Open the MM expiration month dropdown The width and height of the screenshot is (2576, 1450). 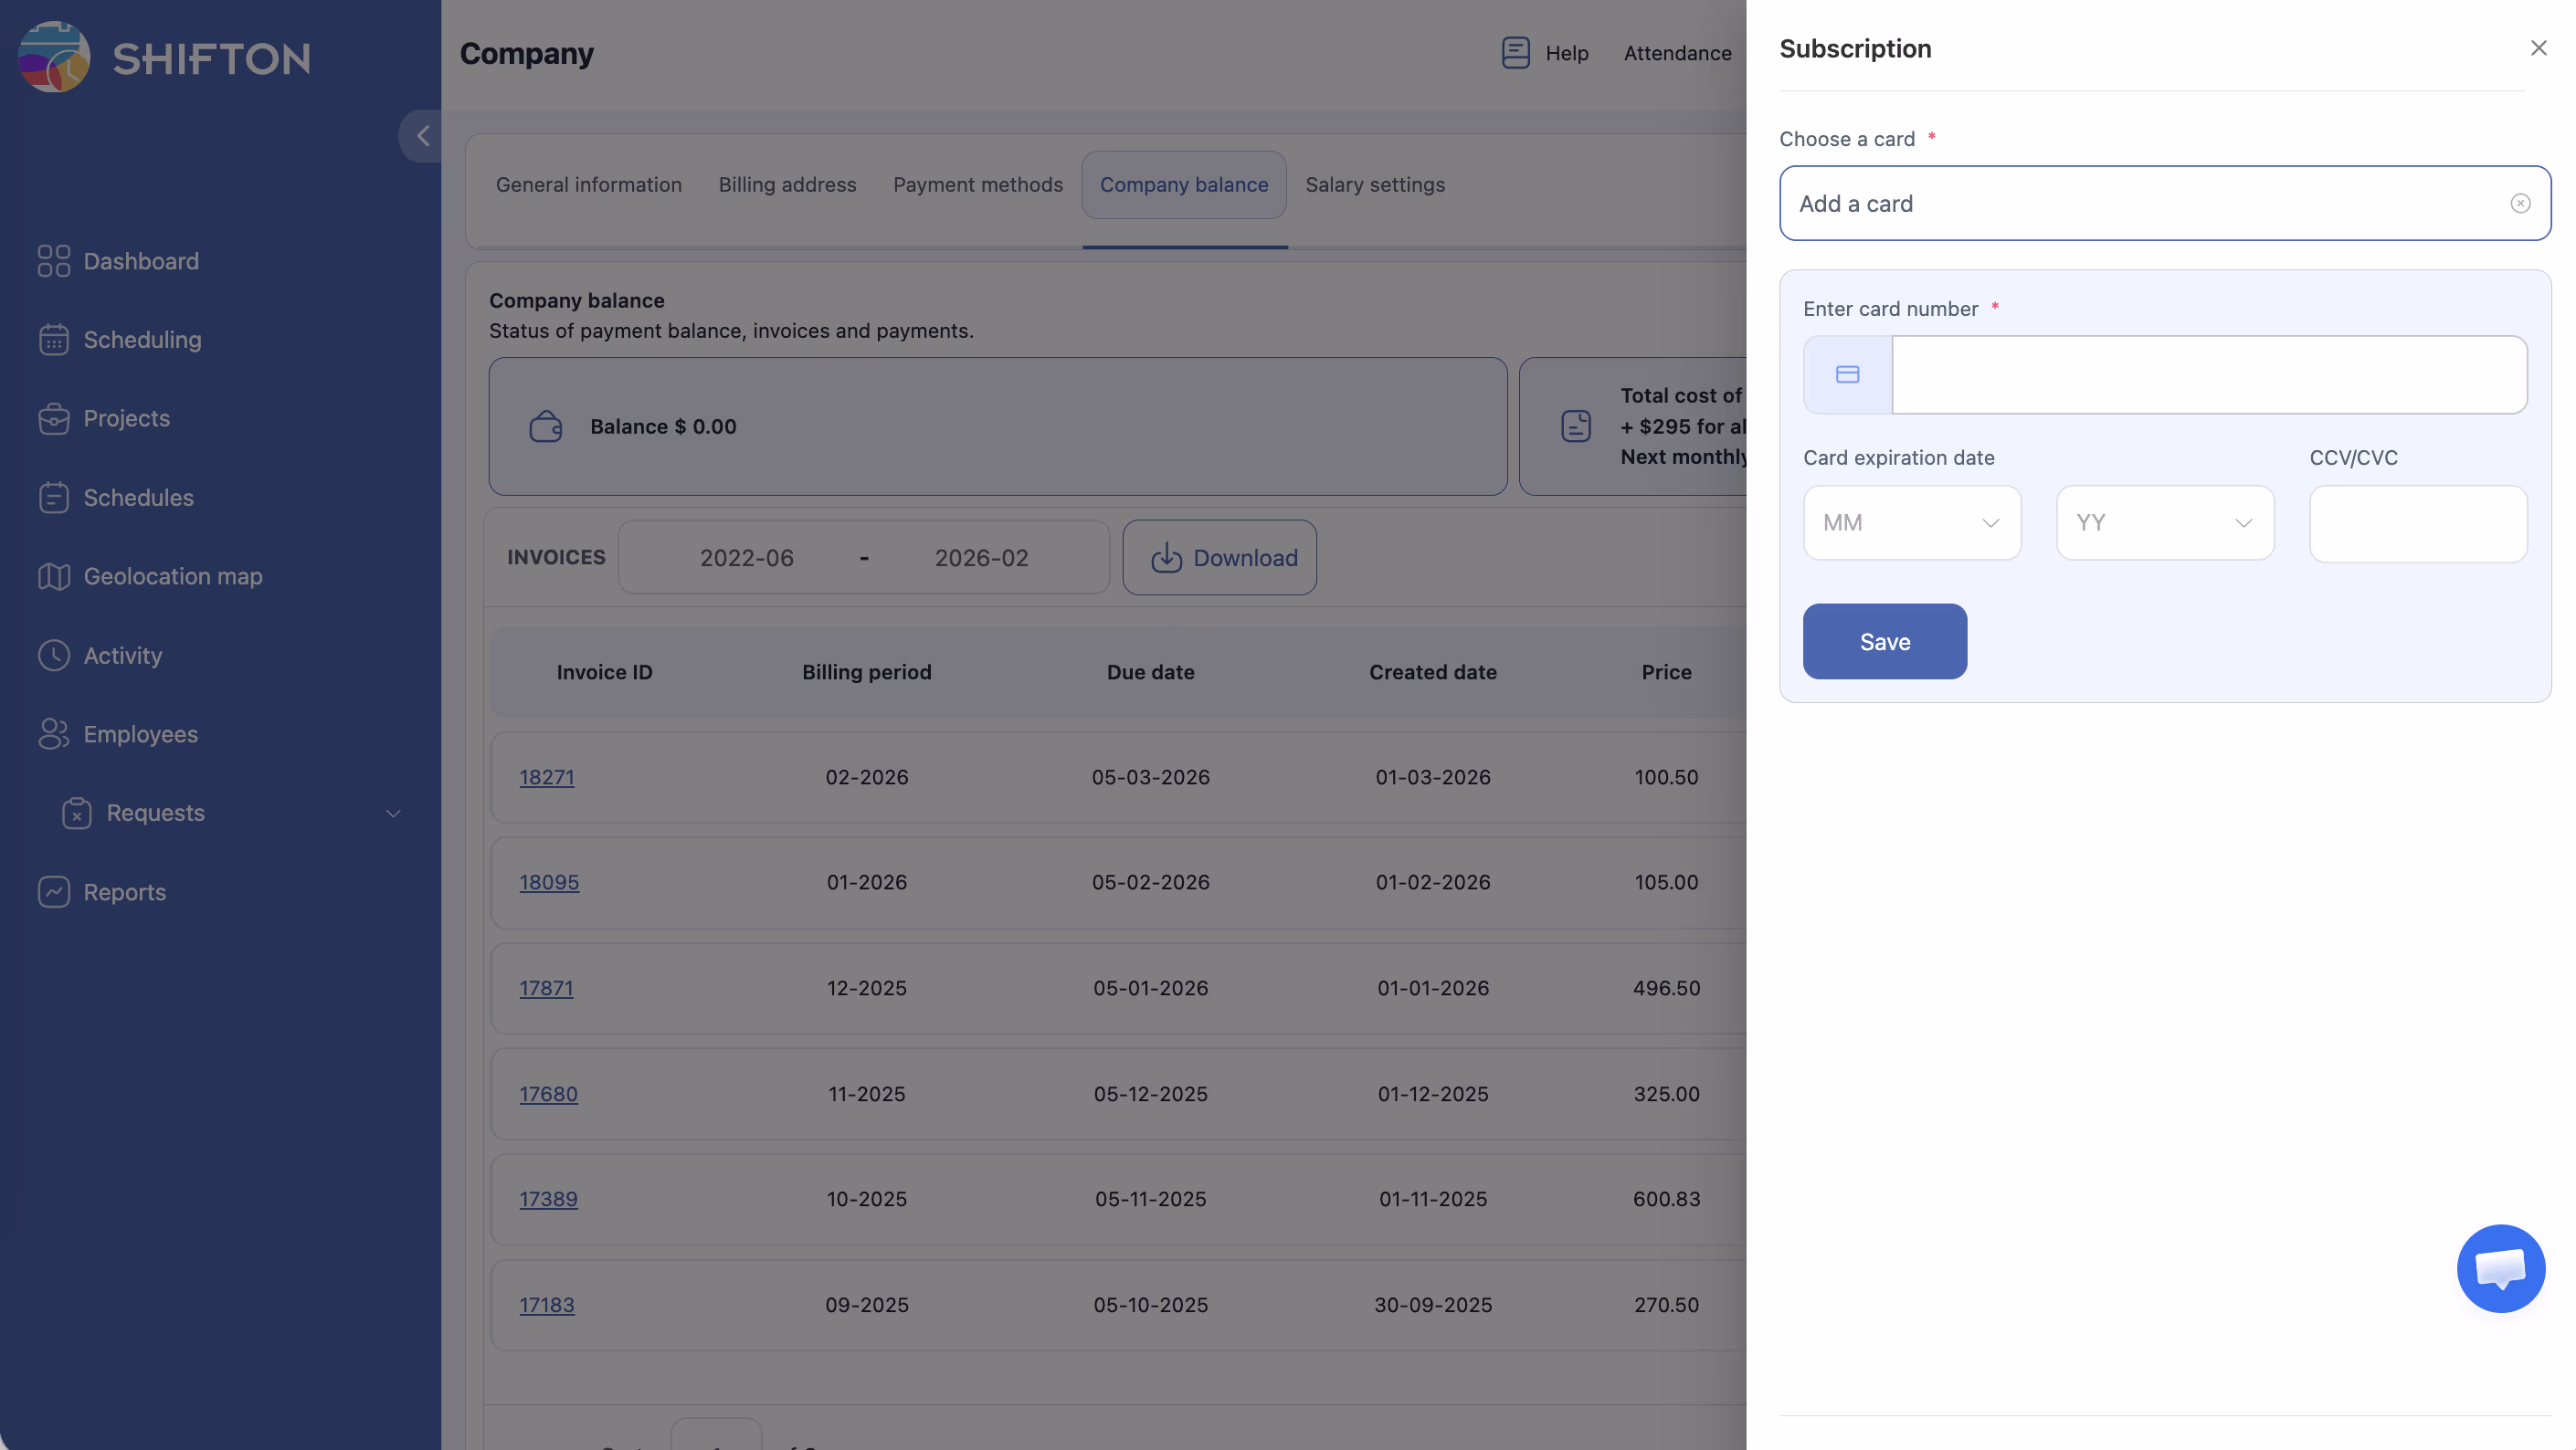pos(1911,522)
